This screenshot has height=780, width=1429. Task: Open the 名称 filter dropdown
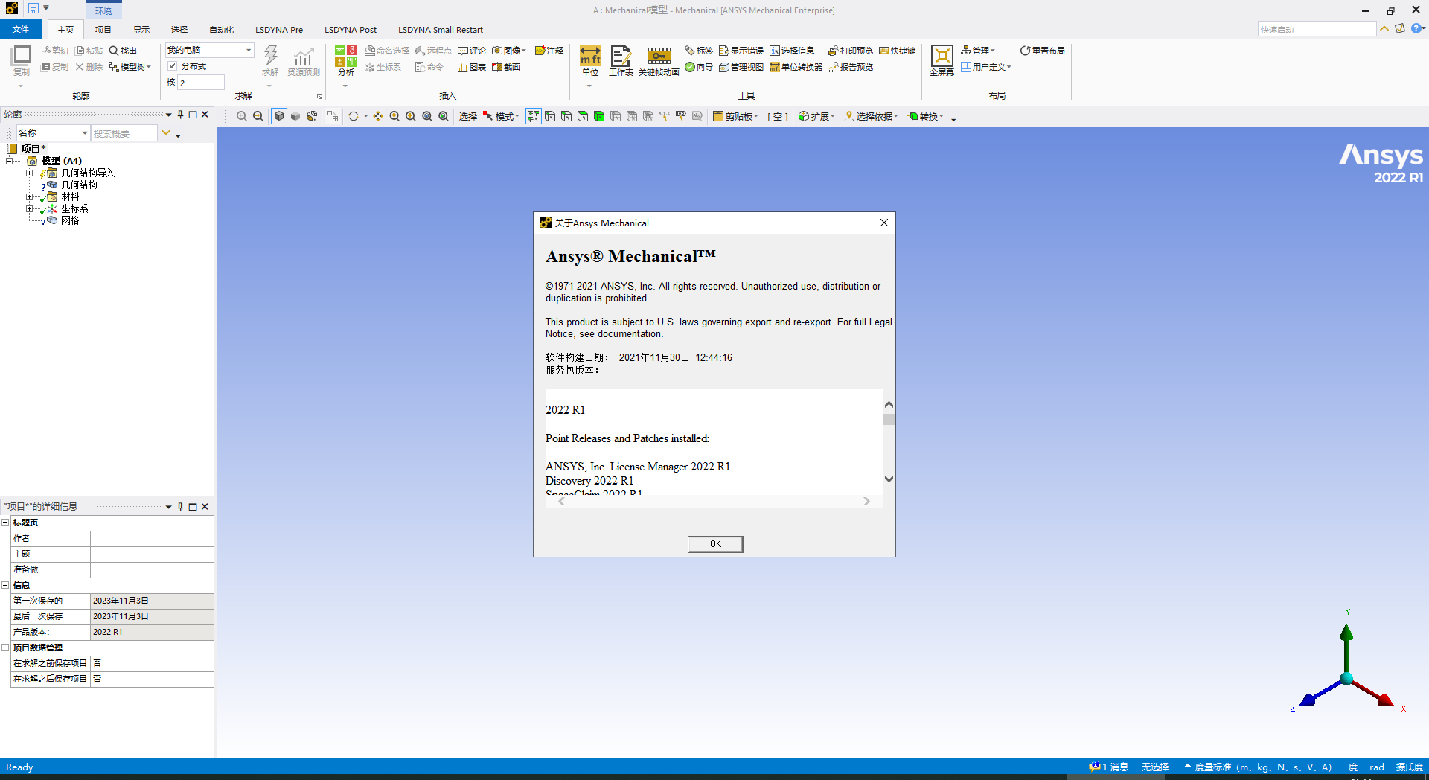coord(54,132)
